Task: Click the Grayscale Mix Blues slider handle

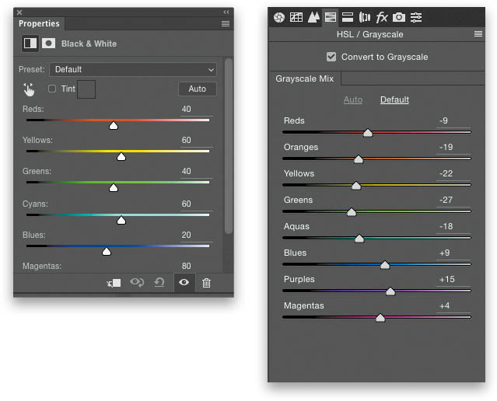Action: [385, 264]
